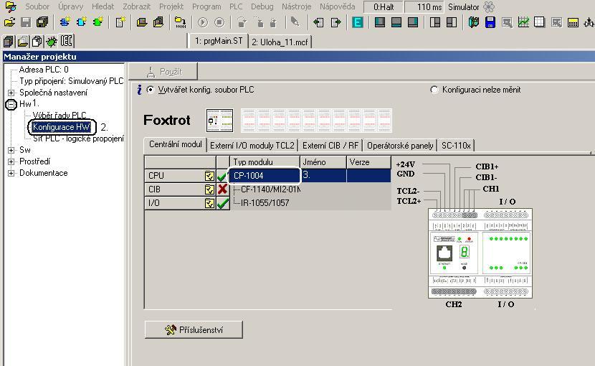Click the grey flower icon beside Simulator
Viewport: 595px width, 366px height.
tap(489, 7)
